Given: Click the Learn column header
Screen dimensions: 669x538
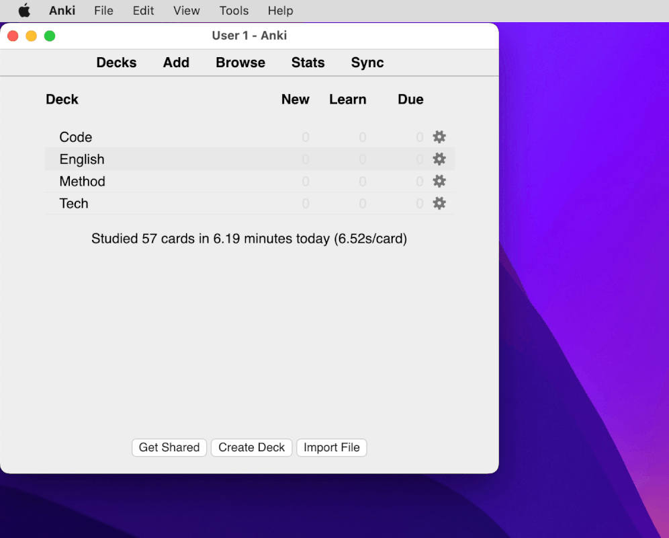Looking at the screenshot, I should [x=347, y=99].
